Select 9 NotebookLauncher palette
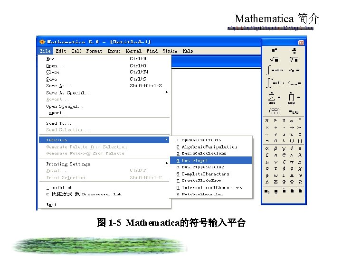 (x=211, y=194)
